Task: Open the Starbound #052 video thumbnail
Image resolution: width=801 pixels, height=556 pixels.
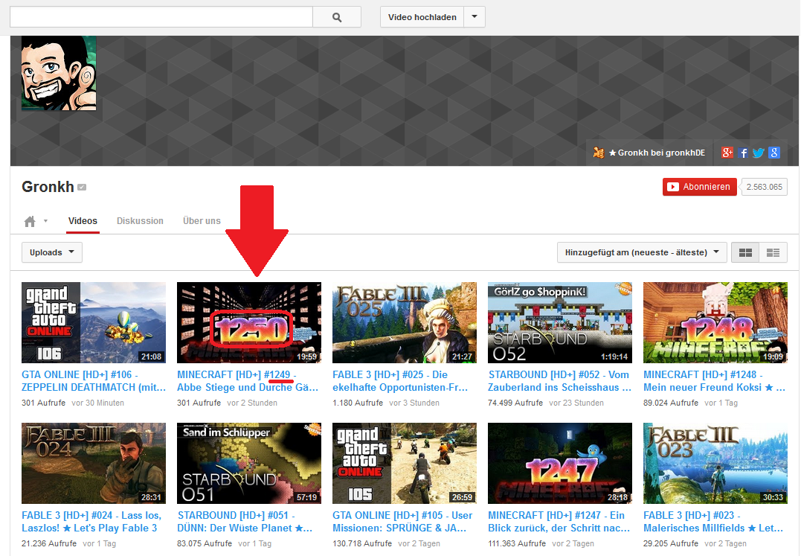Action: pyautogui.click(x=559, y=322)
